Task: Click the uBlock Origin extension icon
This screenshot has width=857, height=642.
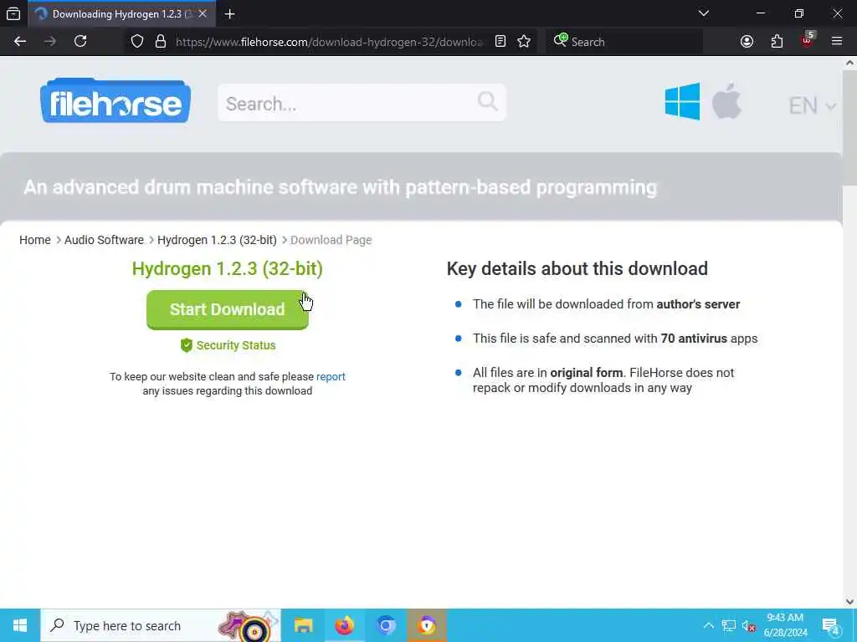Action: tap(808, 40)
